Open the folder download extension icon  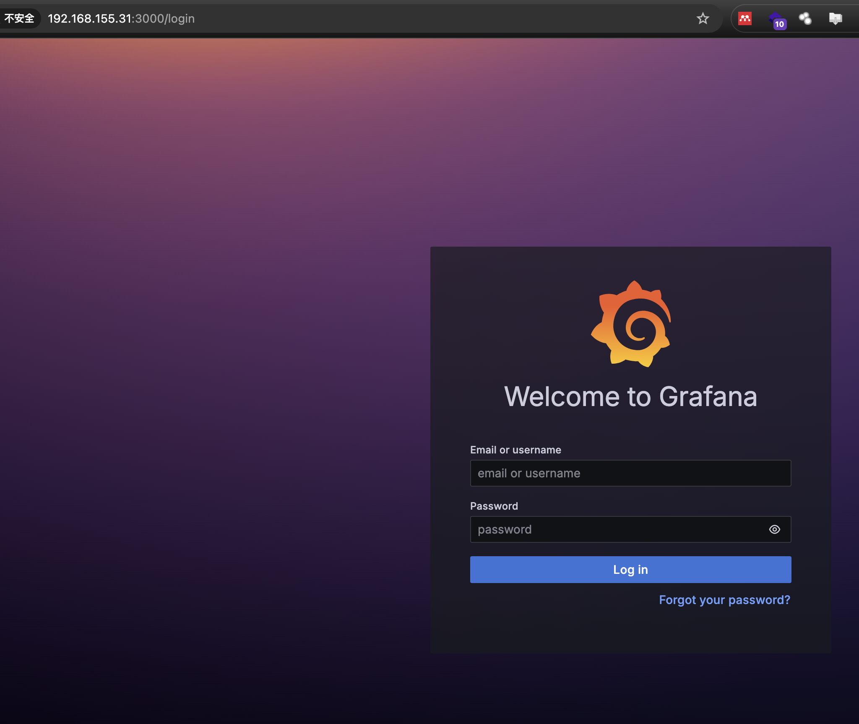[835, 18]
